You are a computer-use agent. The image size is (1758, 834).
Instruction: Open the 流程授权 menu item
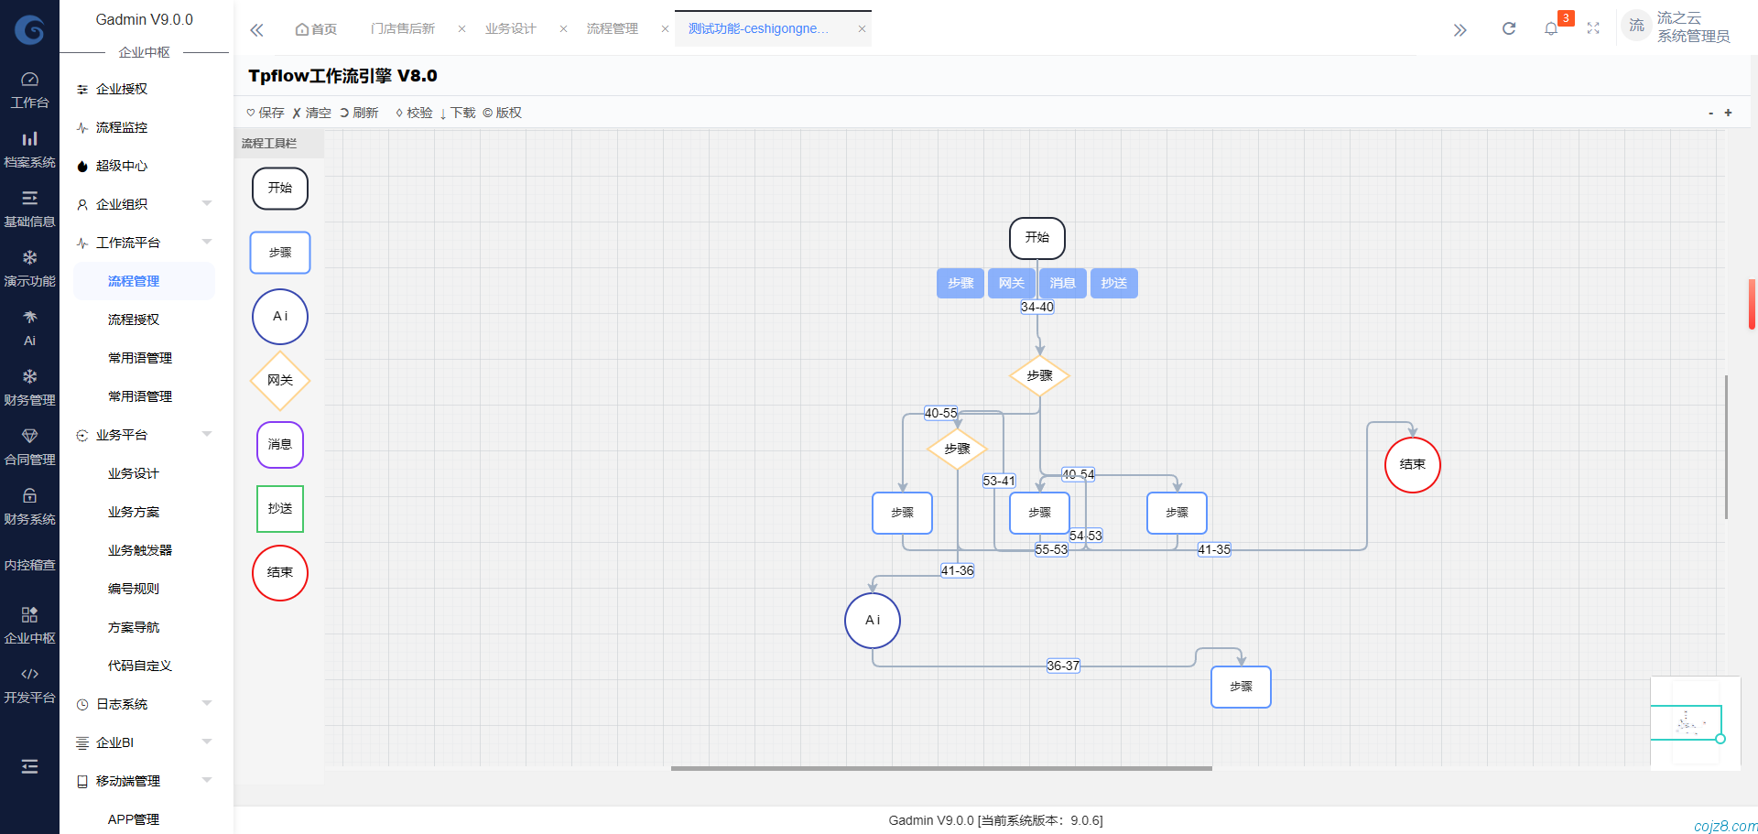click(x=134, y=320)
